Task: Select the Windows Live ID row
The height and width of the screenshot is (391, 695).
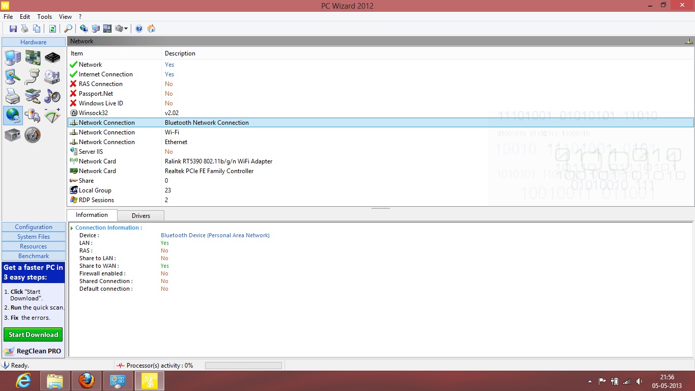Action: (381, 103)
